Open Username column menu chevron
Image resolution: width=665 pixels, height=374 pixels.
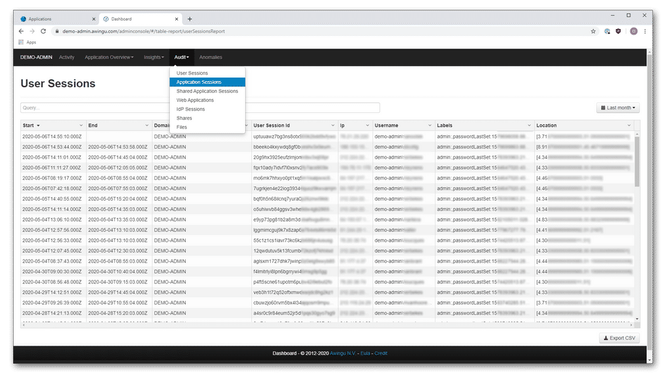point(429,125)
